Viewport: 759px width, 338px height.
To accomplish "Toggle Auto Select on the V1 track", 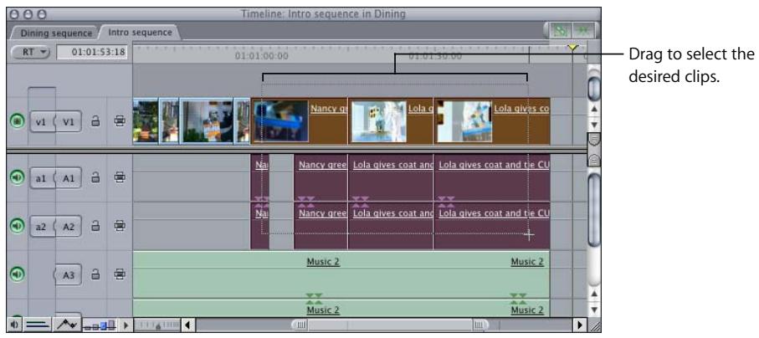I will [x=120, y=121].
